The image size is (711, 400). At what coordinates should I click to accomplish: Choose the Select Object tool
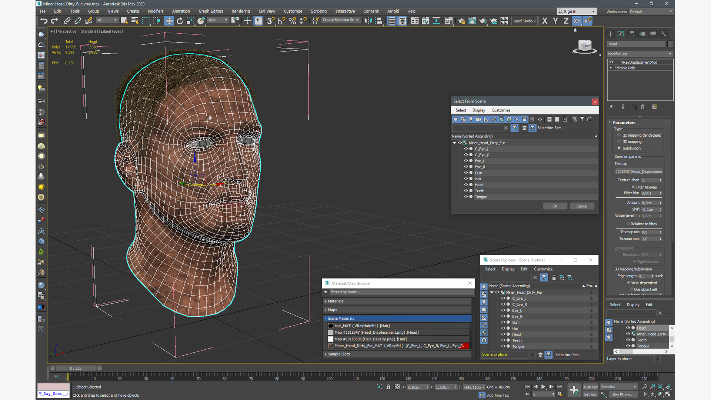124,21
